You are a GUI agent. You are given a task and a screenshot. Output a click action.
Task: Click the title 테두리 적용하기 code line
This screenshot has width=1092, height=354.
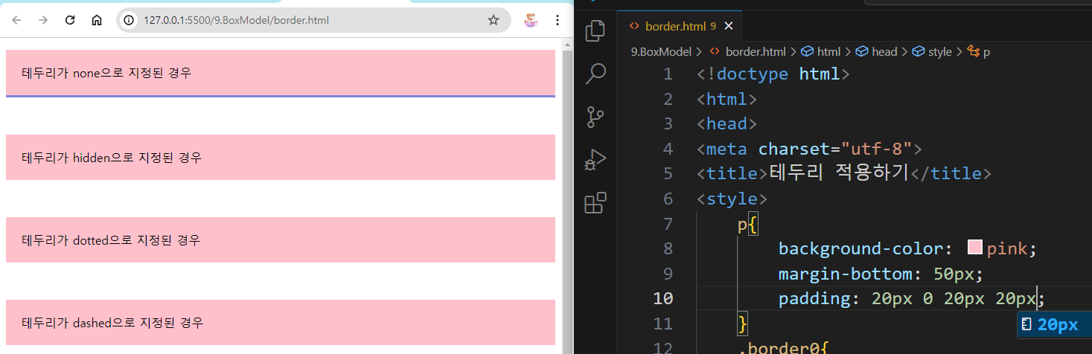coord(844,173)
